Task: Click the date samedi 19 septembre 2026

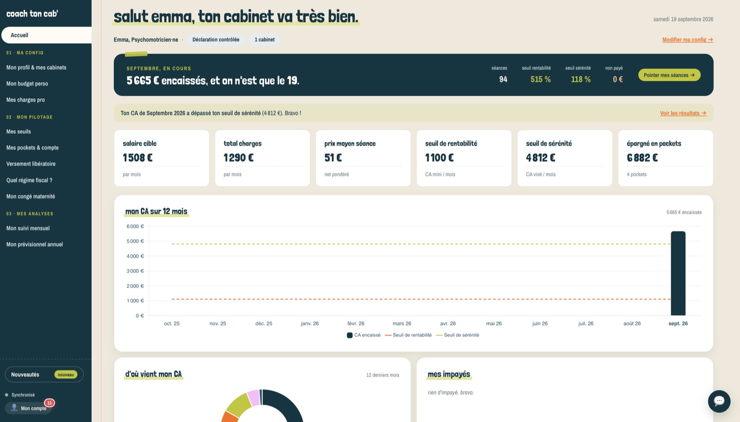Action: (x=683, y=19)
